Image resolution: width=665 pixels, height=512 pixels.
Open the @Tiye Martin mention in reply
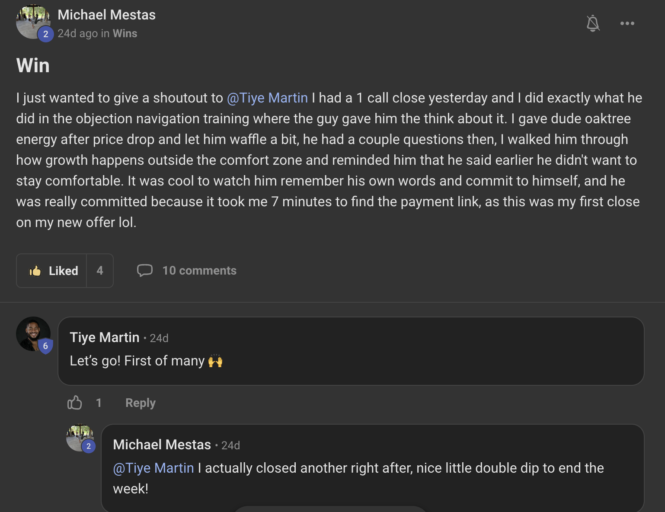[153, 468]
